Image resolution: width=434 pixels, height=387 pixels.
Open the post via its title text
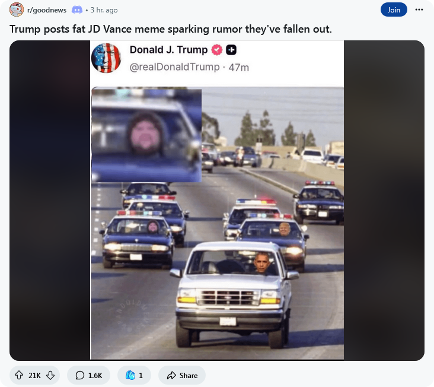point(171,29)
